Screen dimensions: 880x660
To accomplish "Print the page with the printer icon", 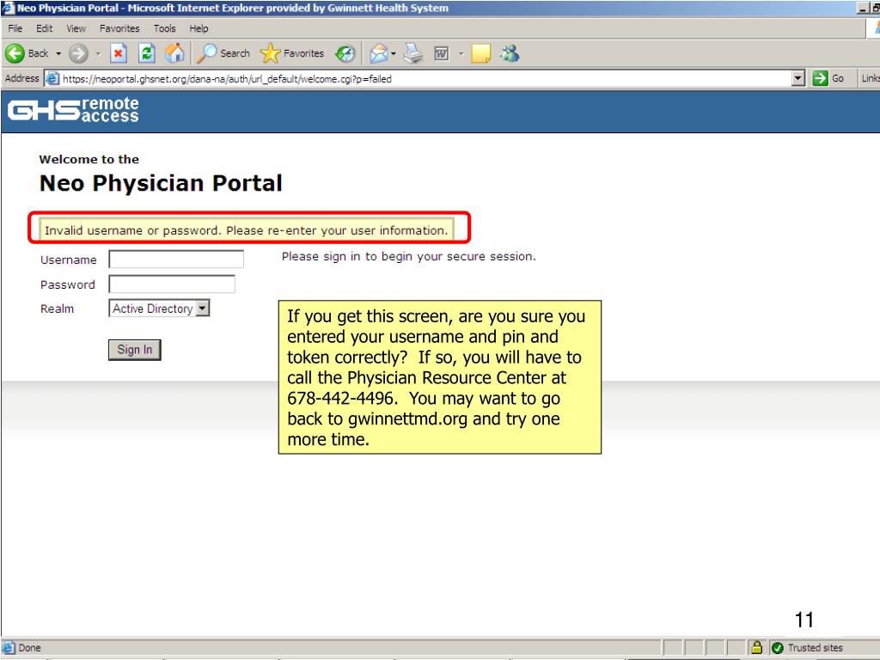I will [413, 53].
